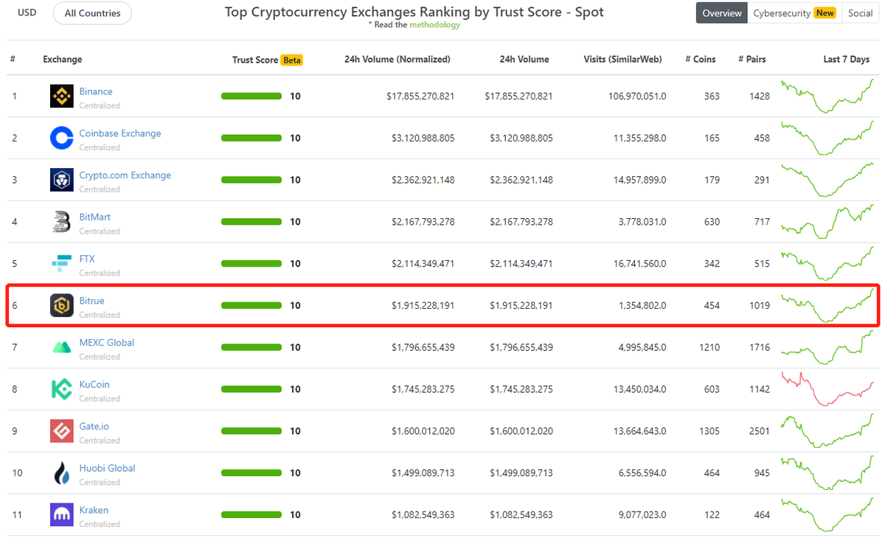Switch to the Cybersecurity tab
Image resolution: width=885 pixels, height=538 pixels.
click(794, 13)
